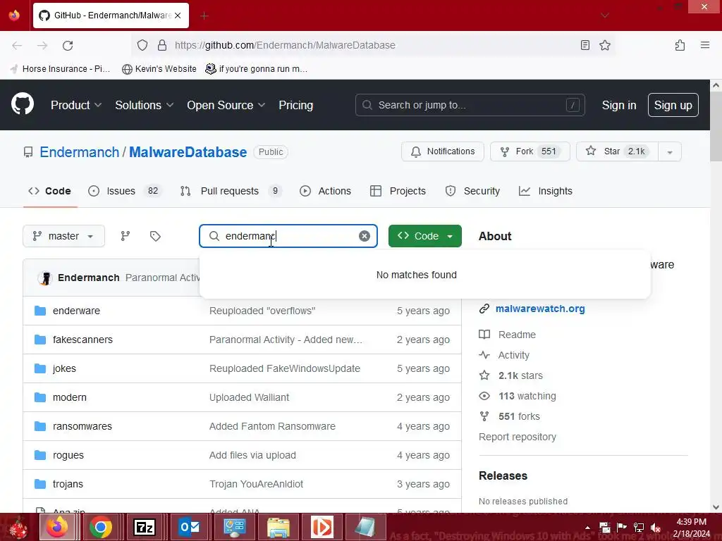Viewport: 722px width, 541px height.
Task: Click the Sign in link
Action: click(x=619, y=105)
